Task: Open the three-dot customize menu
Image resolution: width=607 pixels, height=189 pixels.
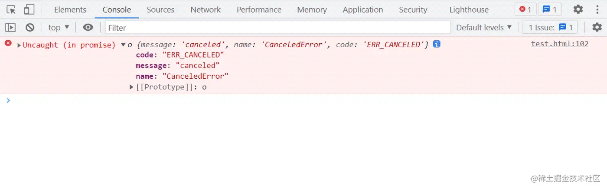Action: point(597,10)
